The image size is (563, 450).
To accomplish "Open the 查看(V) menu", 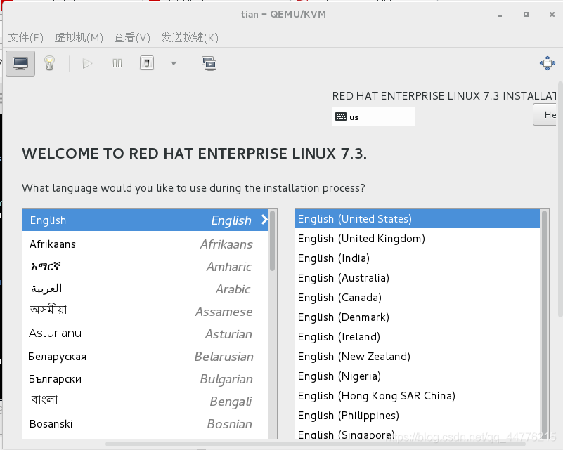I will point(131,38).
